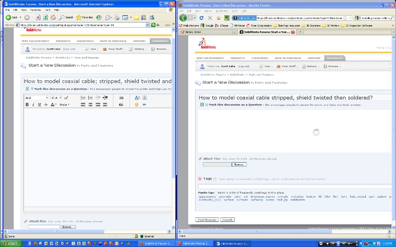Apply strikethrough in the IE post editor

46,105
